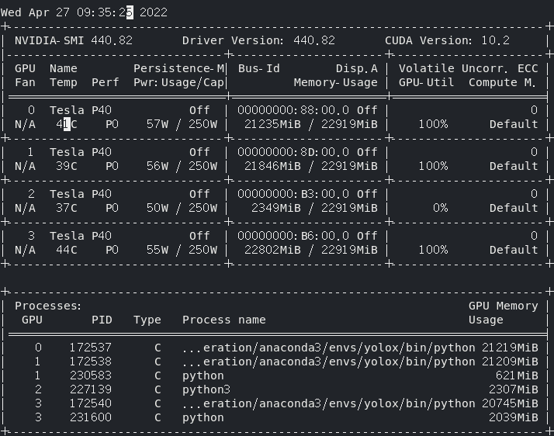The image size is (554, 436).
Task: Click bus id '00000000:88:00.0'
Action: tap(293, 110)
